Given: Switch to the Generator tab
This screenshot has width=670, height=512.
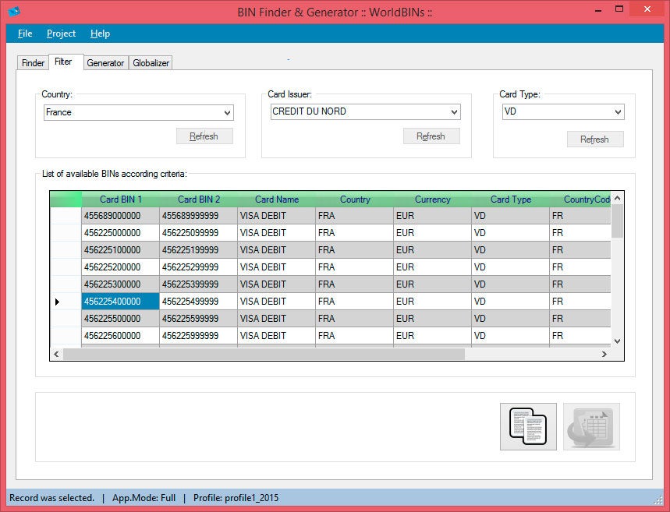Looking at the screenshot, I should tap(105, 63).
